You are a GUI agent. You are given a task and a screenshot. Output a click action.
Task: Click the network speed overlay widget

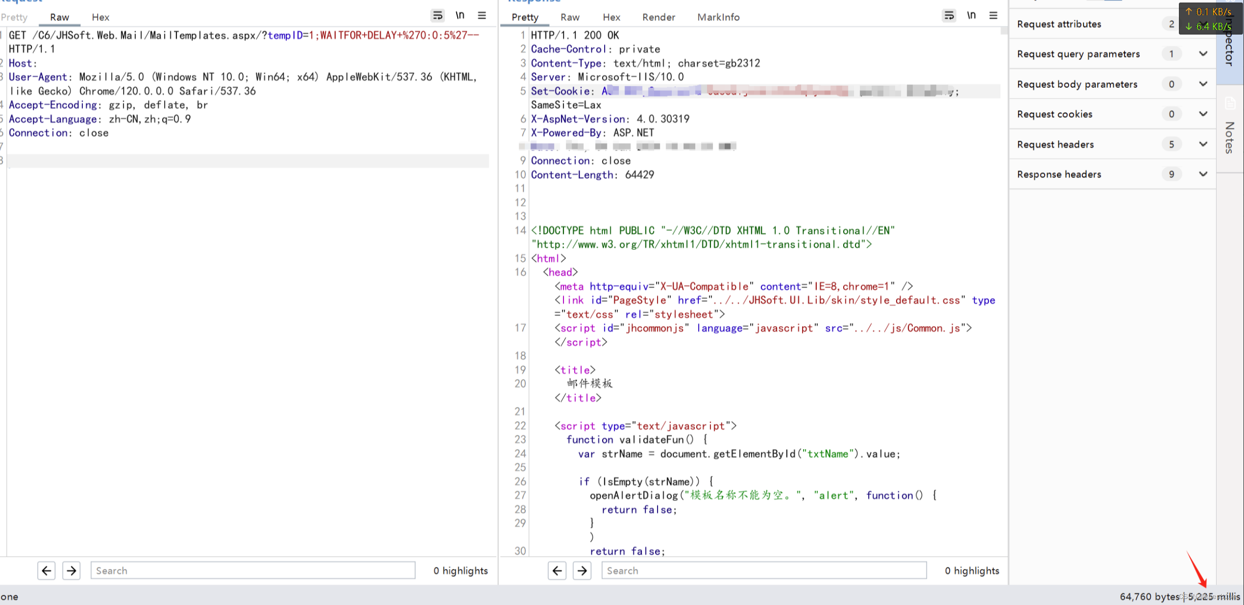pos(1210,18)
